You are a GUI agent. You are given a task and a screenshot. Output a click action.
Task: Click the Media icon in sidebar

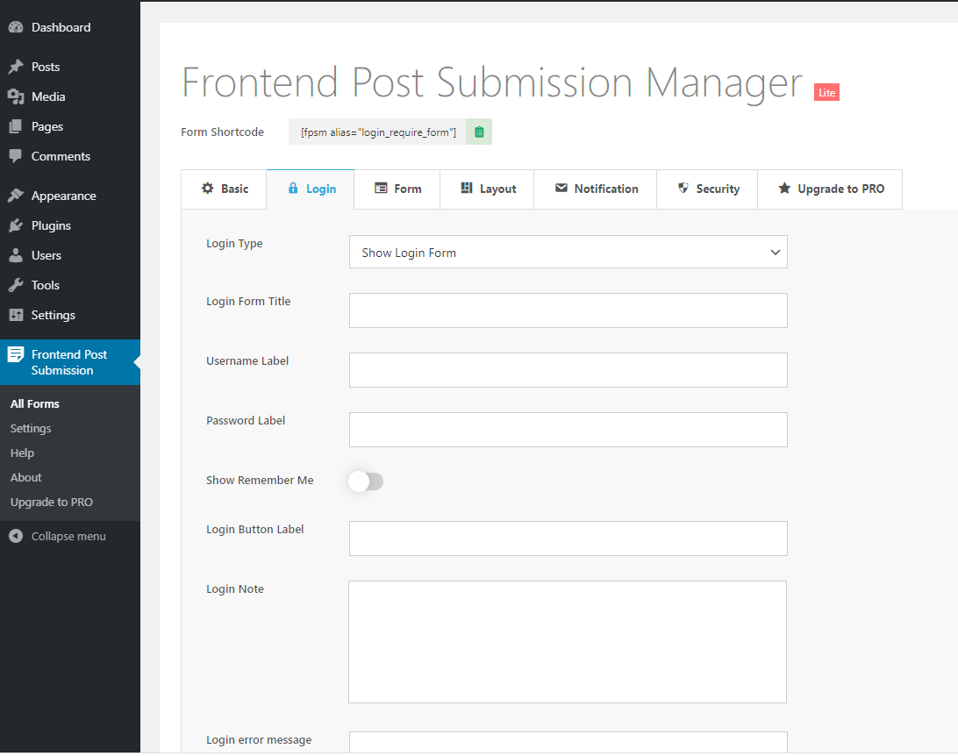tap(16, 96)
